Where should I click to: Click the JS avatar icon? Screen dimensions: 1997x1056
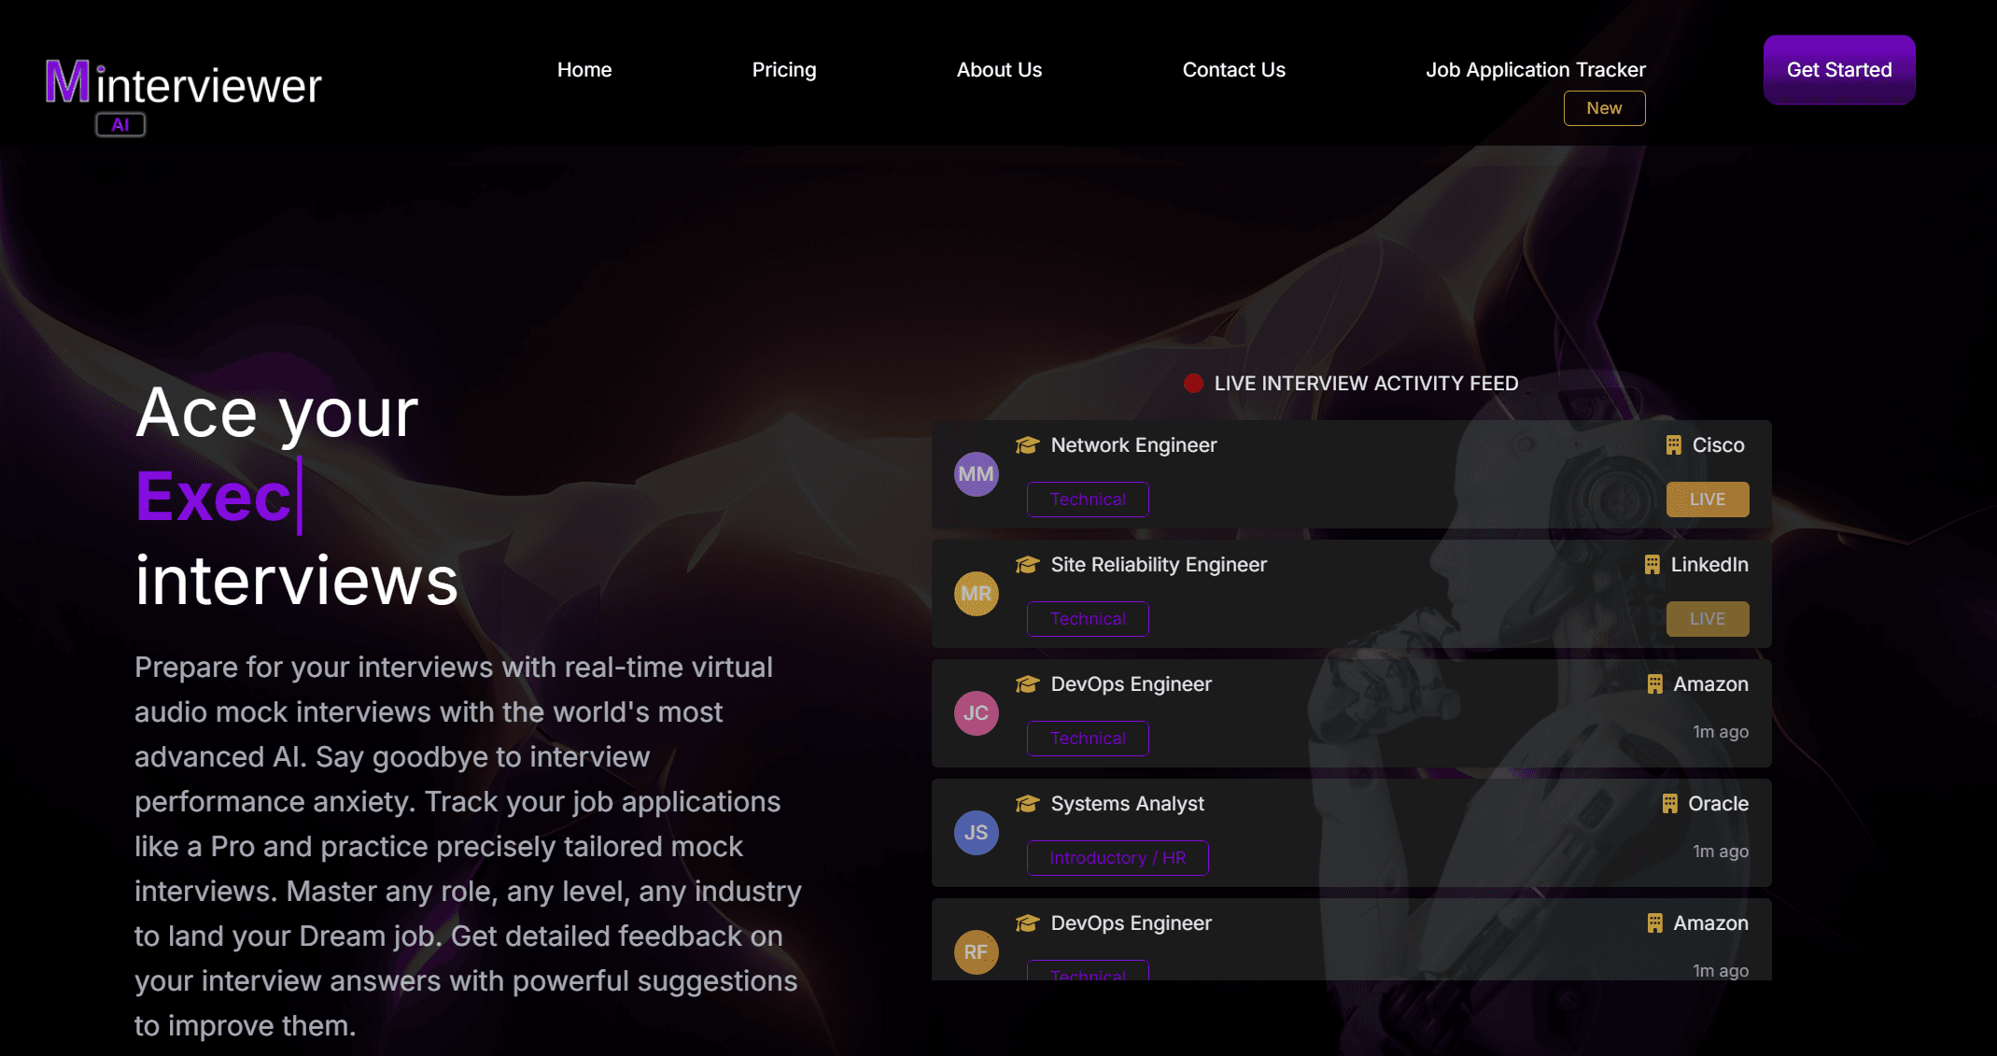(976, 833)
